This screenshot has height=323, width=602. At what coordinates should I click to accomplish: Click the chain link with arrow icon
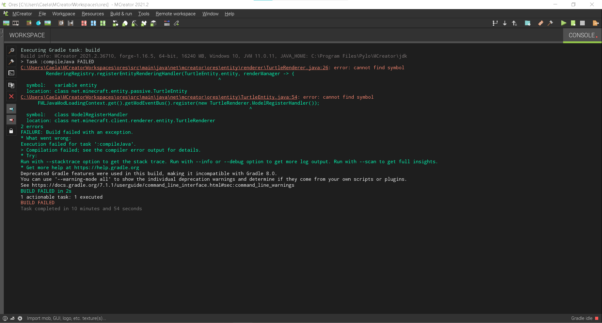click(x=177, y=23)
